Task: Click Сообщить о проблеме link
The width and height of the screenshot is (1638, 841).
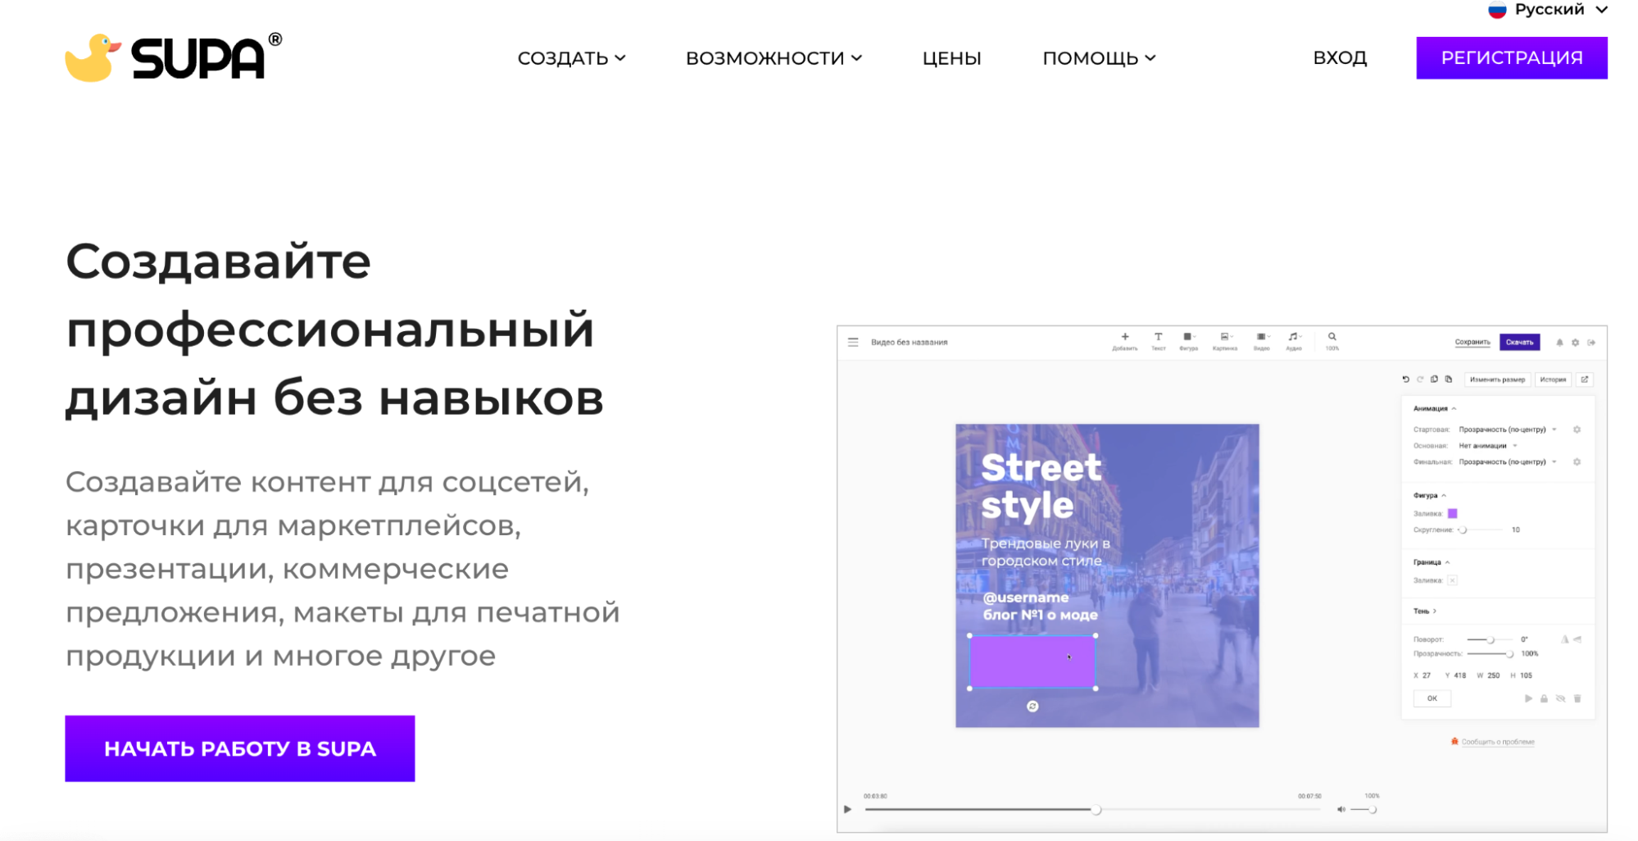Action: coord(1498,742)
